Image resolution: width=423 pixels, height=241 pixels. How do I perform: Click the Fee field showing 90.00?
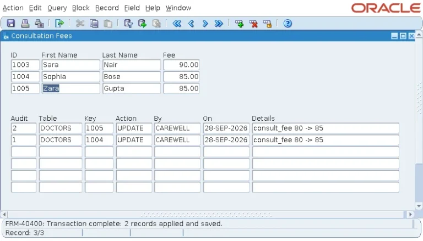(x=181, y=65)
